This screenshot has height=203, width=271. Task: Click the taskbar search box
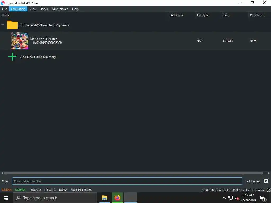pyautogui.click(x=55, y=198)
